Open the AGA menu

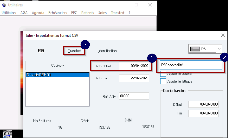click(x=24, y=13)
